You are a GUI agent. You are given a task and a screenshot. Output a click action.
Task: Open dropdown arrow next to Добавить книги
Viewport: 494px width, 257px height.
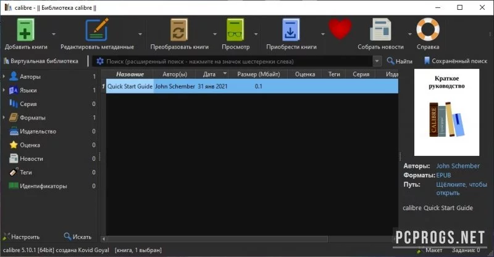[54, 34]
